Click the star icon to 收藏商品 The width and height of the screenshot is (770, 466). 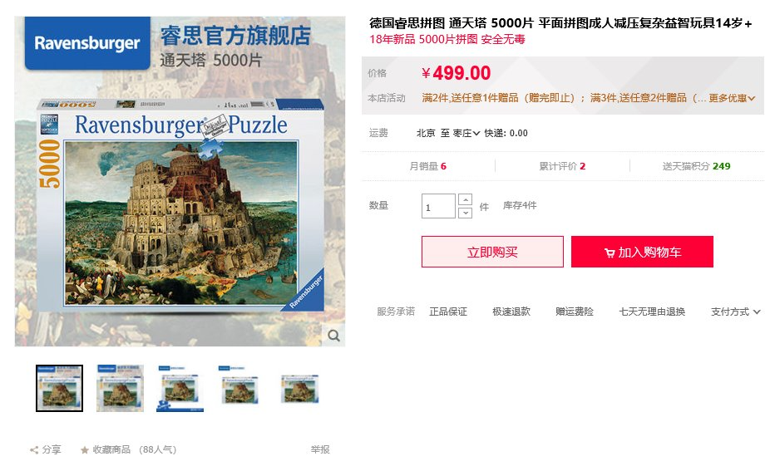(85, 449)
